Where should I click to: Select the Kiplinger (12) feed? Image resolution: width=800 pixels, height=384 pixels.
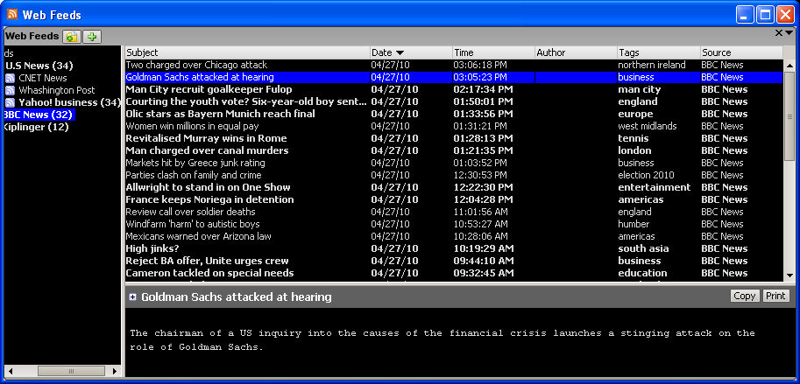click(36, 127)
